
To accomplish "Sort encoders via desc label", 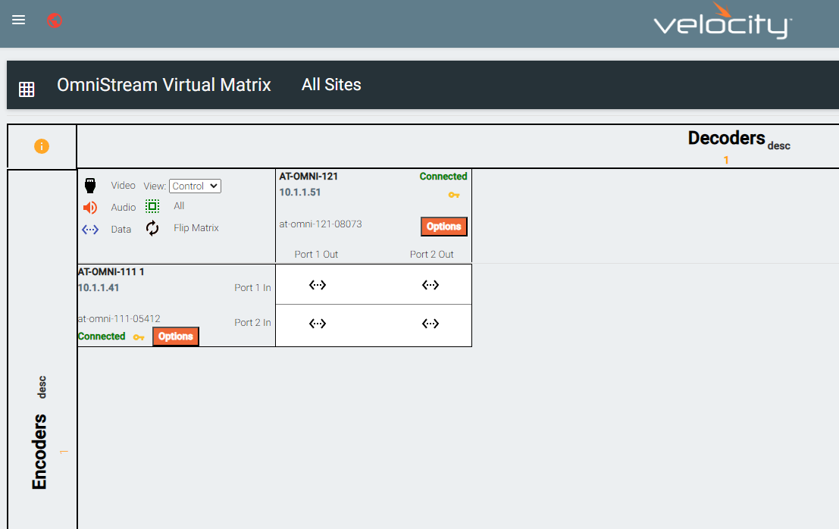I will [42, 387].
